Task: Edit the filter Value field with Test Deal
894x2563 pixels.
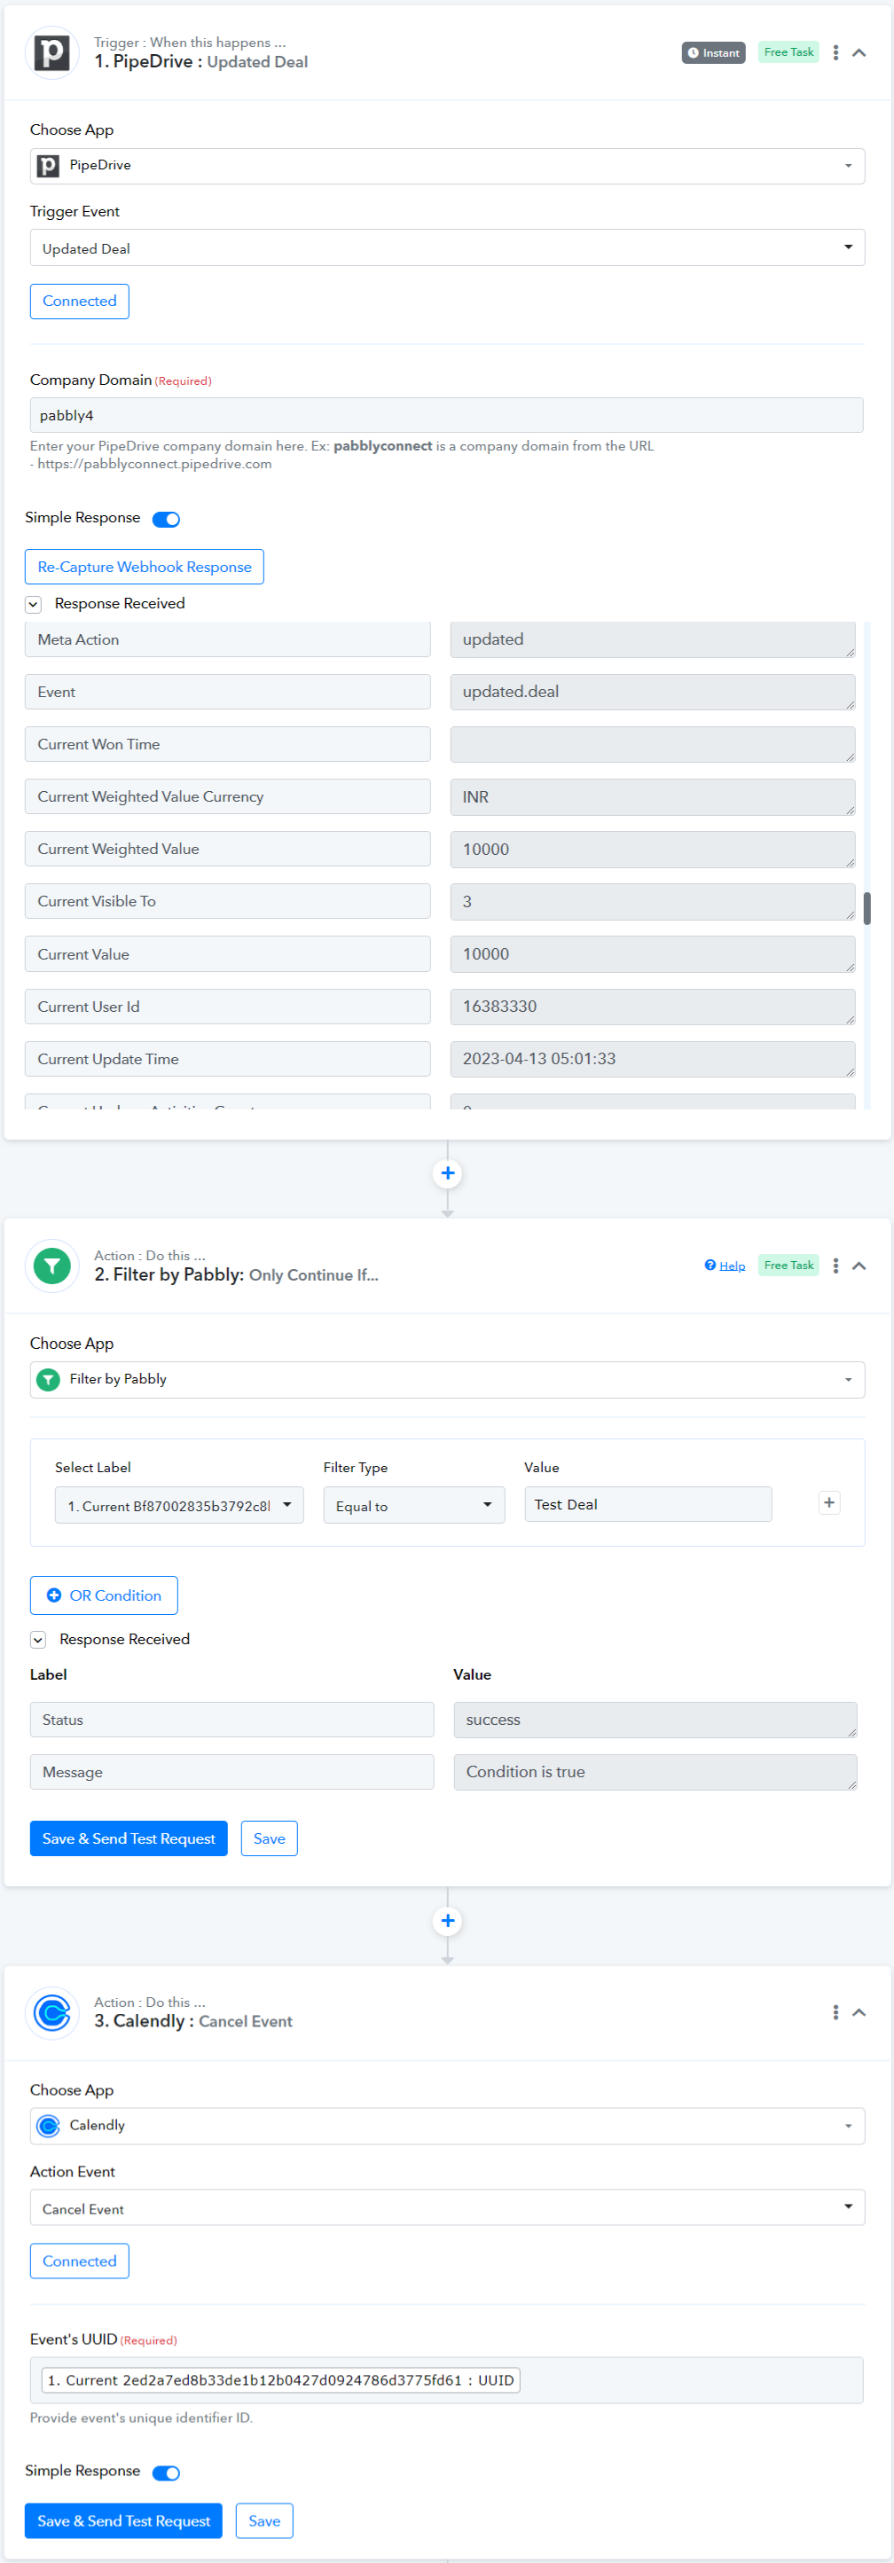Action: (648, 1504)
